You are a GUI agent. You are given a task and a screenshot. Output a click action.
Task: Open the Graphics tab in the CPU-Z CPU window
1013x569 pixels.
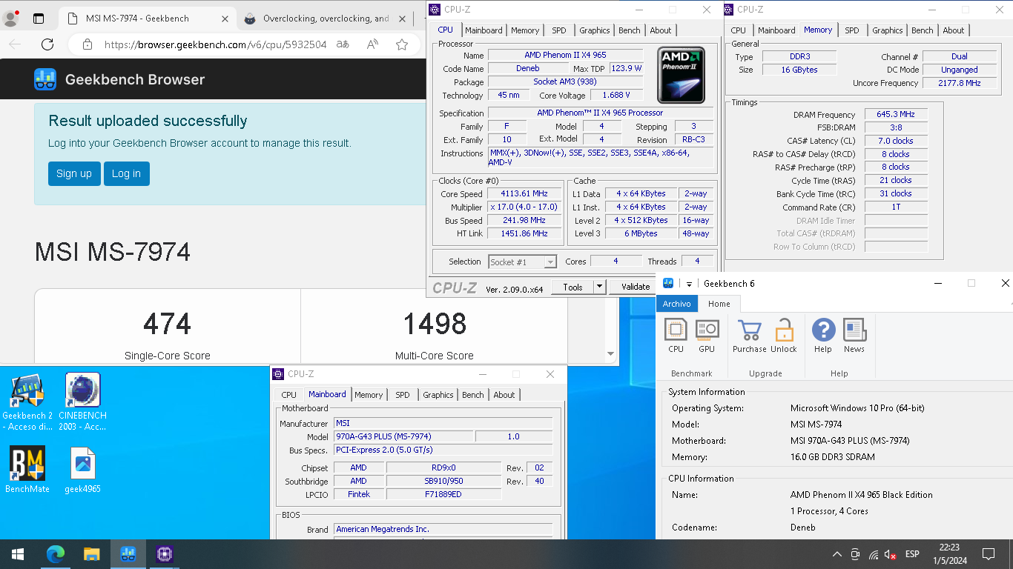click(595, 30)
